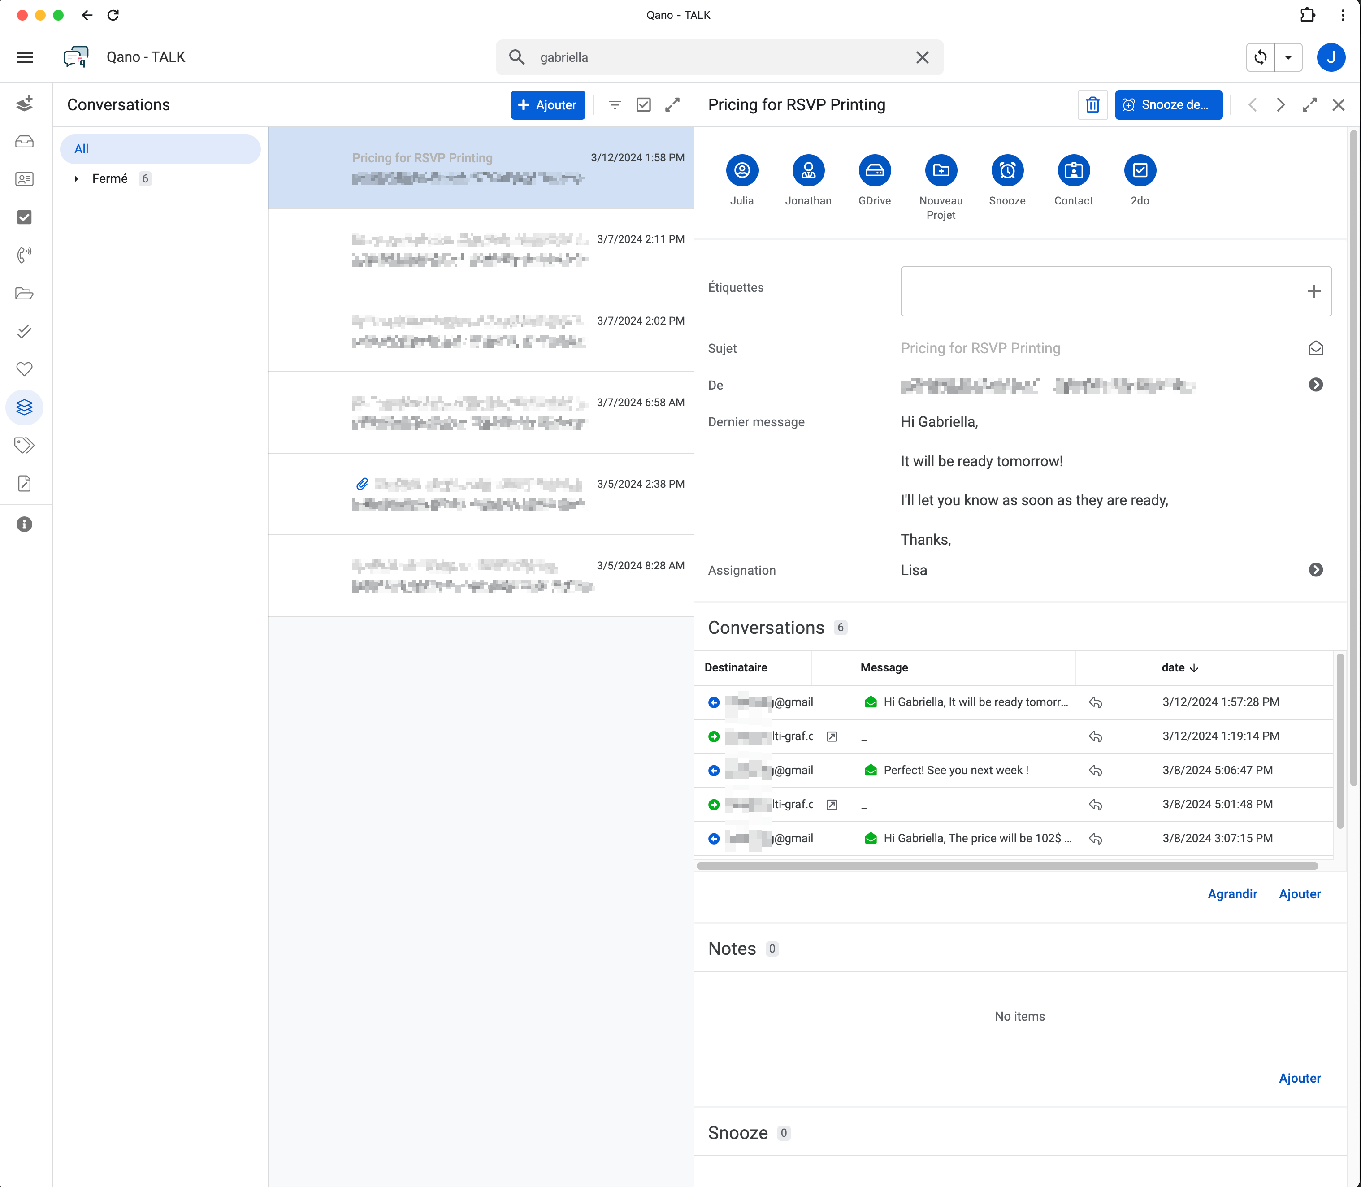
Task: Click the Snooze alarm clock icon
Action: pyautogui.click(x=1007, y=171)
